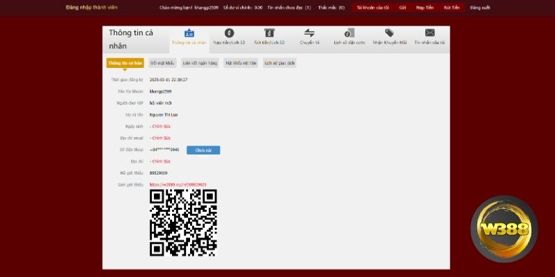Screen dimensions: 555x277
Task: Select the account name khangp2509 in the form
Action: (161, 91)
